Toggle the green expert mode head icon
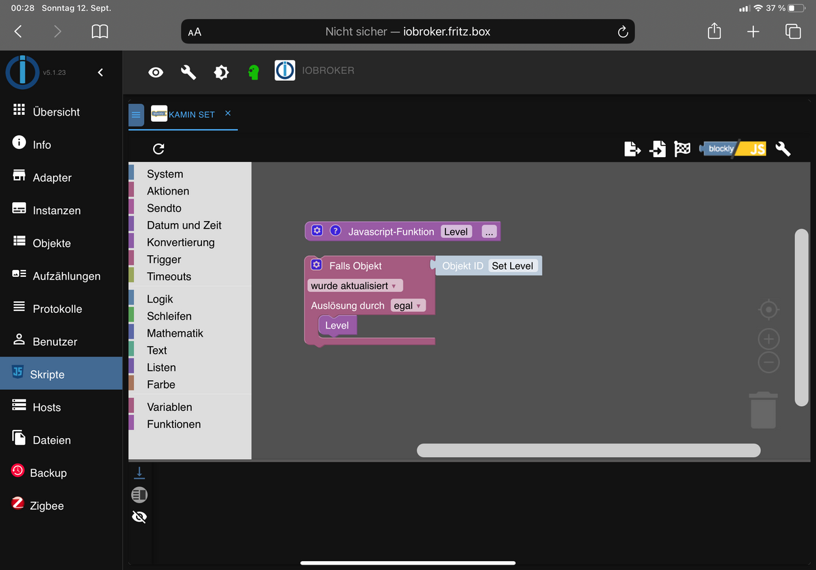816x570 pixels. 254,72
